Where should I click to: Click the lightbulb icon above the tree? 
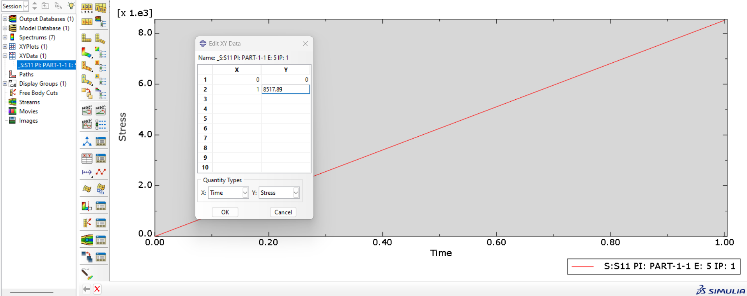point(71,6)
